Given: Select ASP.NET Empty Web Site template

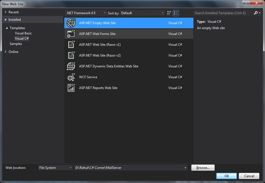Looking at the screenshot, I should pyautogui.click(x=129, y=23).
